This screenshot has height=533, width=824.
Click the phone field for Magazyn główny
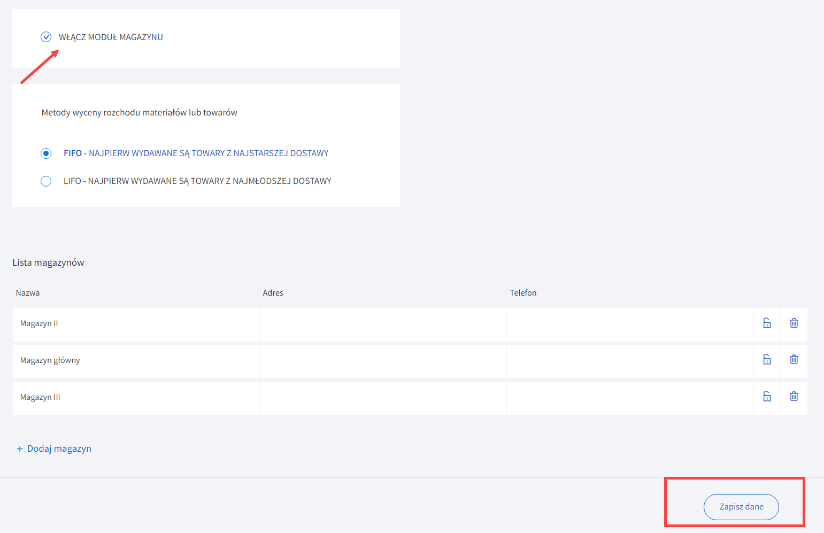[x=629, y=361]
